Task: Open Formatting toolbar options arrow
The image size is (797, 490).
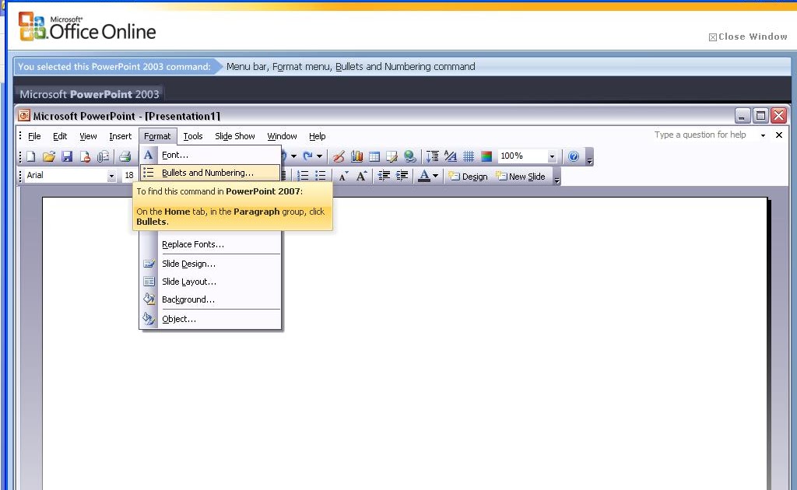Action: pos(557,177)
